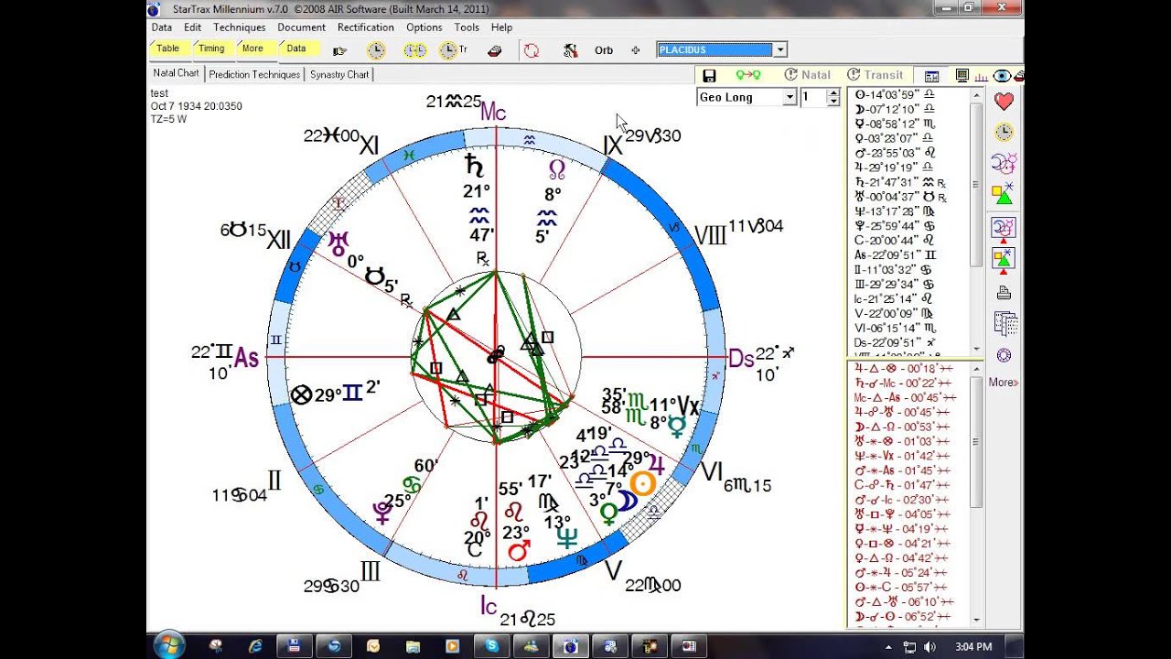This screenshot has width=1171, height=659.
Task: Select the Mc trine As 00°45' aspect row
Action: [x=906, y=397]
